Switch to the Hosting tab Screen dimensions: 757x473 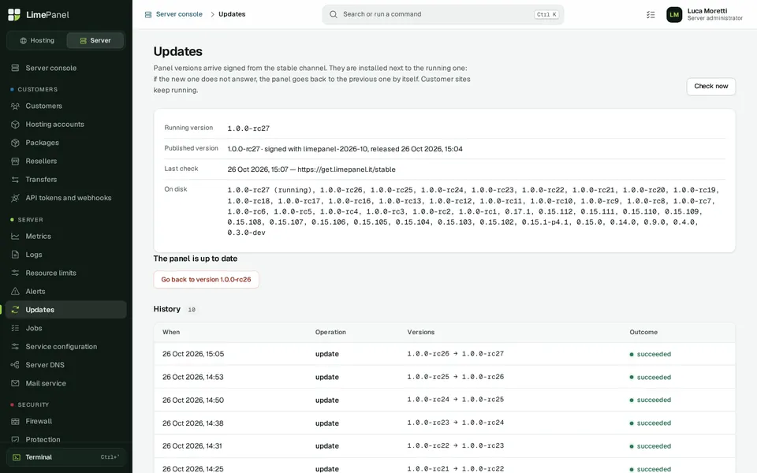37,40
